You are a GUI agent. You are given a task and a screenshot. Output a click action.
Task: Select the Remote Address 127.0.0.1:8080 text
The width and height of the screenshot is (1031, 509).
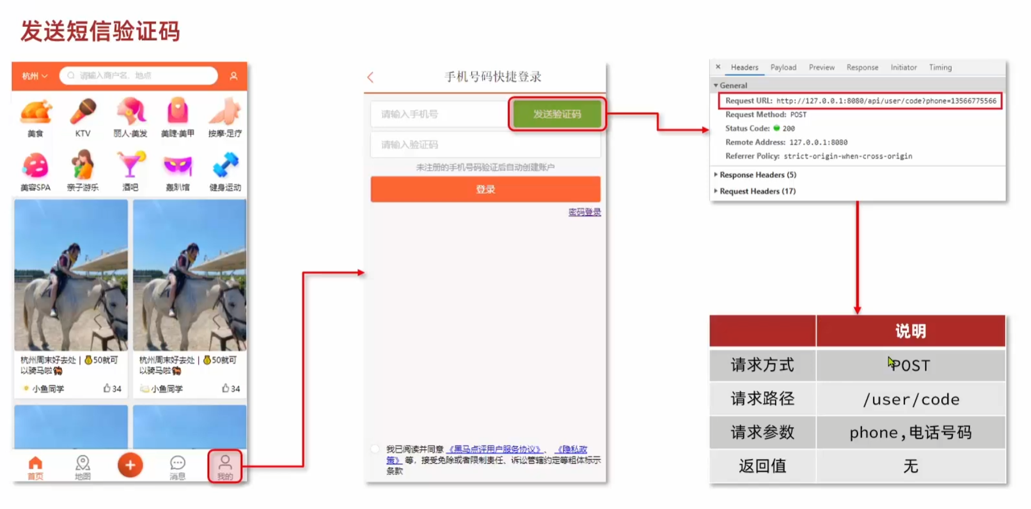click(x=818, y=142)
